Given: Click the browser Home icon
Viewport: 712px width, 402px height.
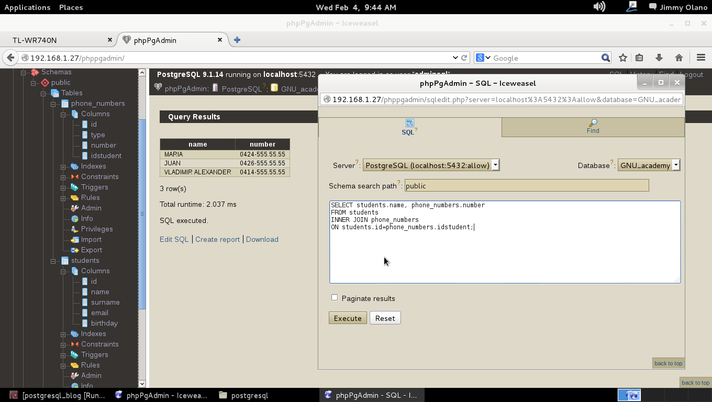Looking at the screenshot, I should (x=679, y=58).
